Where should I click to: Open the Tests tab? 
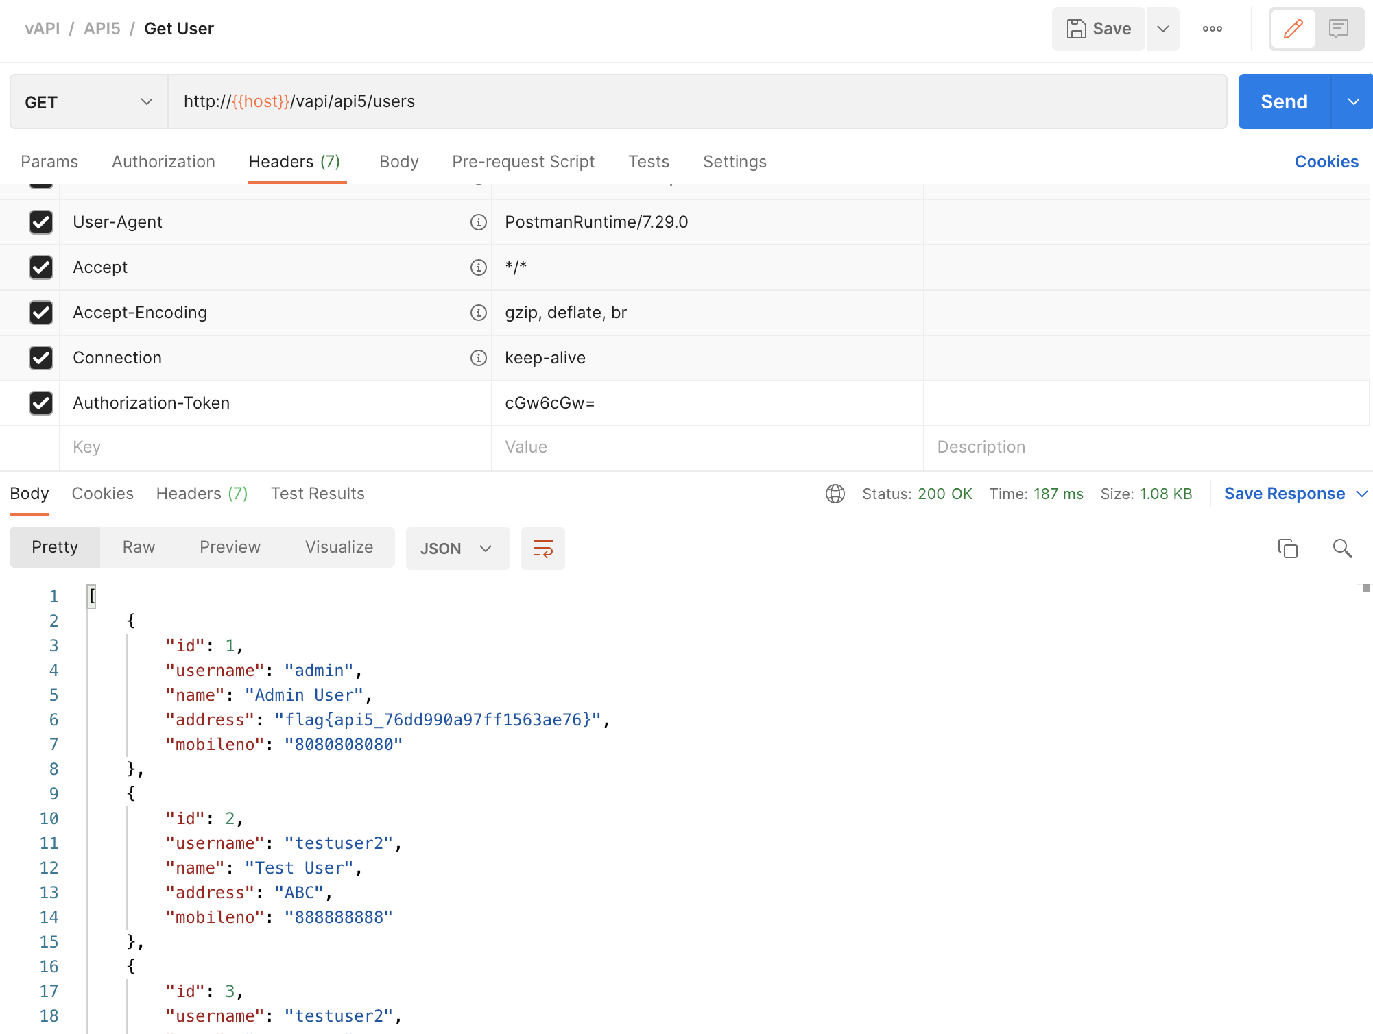(x=649, y=162)
